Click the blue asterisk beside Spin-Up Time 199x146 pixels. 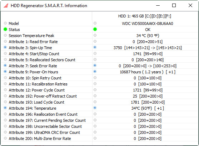pyautogui.click(x=5, y=47)
